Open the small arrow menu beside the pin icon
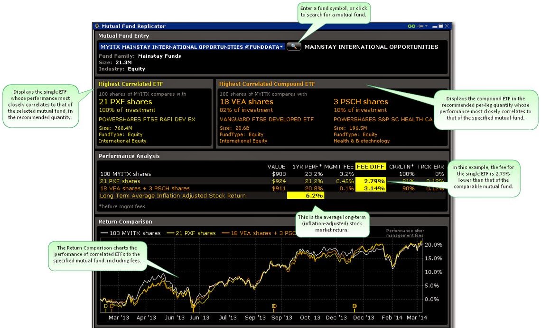Image resolution: width=541 pixels, height=328 pixels. click(427, 26)
